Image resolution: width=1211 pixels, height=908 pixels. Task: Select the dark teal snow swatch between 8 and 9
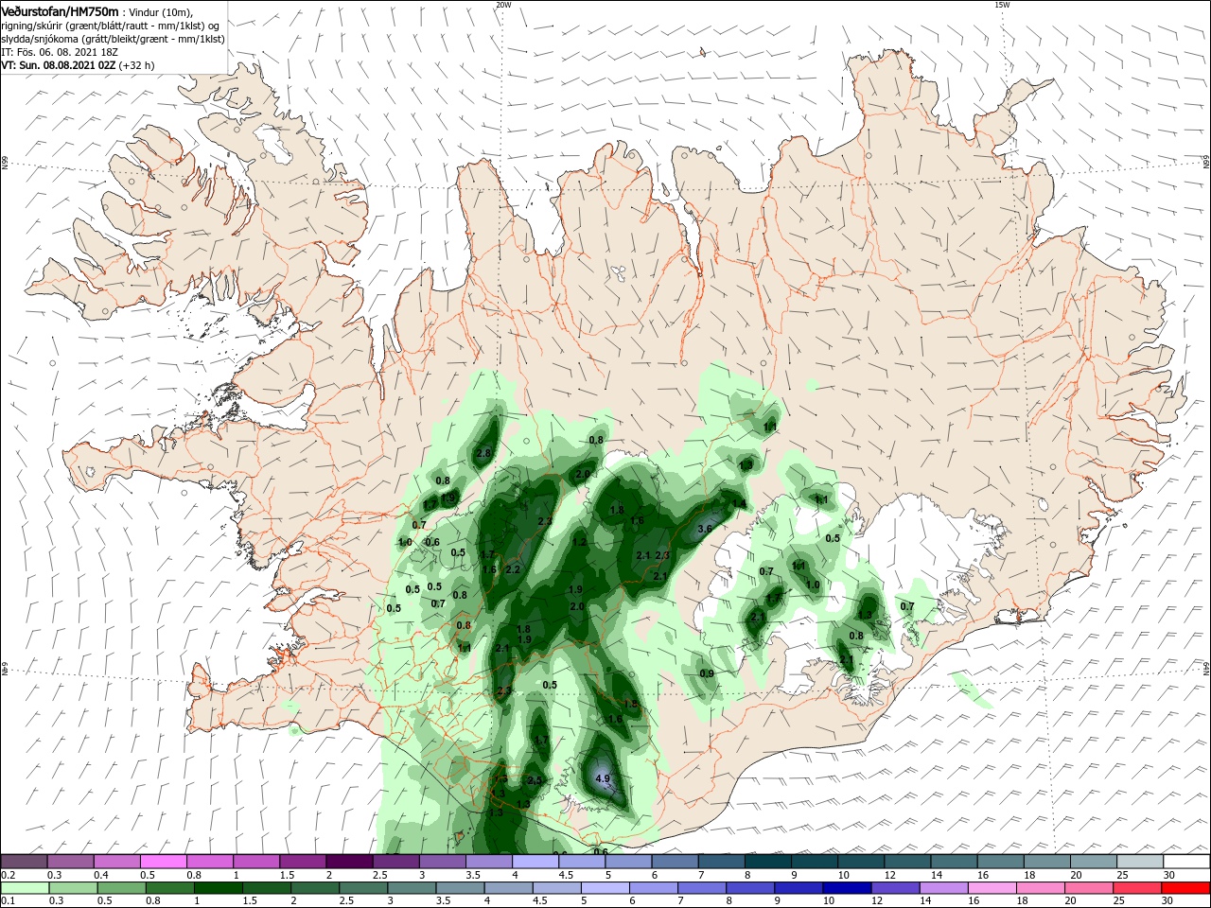pyautogui.click(x=767, y=862)
